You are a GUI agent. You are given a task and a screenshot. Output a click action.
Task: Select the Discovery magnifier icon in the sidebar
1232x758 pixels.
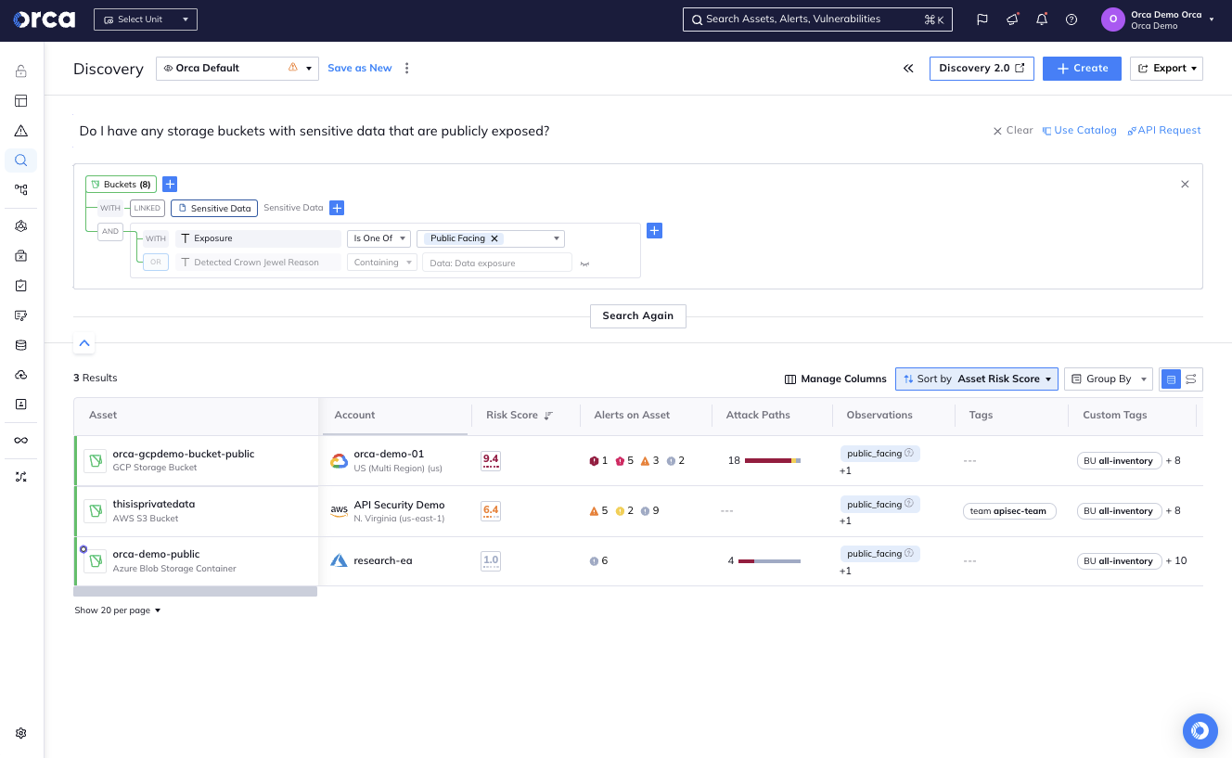[20, 160]
